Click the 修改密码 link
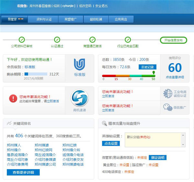 pos(85,6)
